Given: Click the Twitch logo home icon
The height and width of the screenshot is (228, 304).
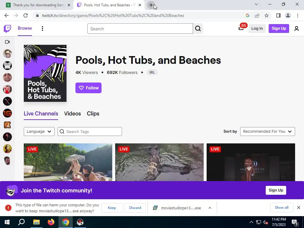Looking at the screenshot, I should pyautogui.click(x=7, y=29).
